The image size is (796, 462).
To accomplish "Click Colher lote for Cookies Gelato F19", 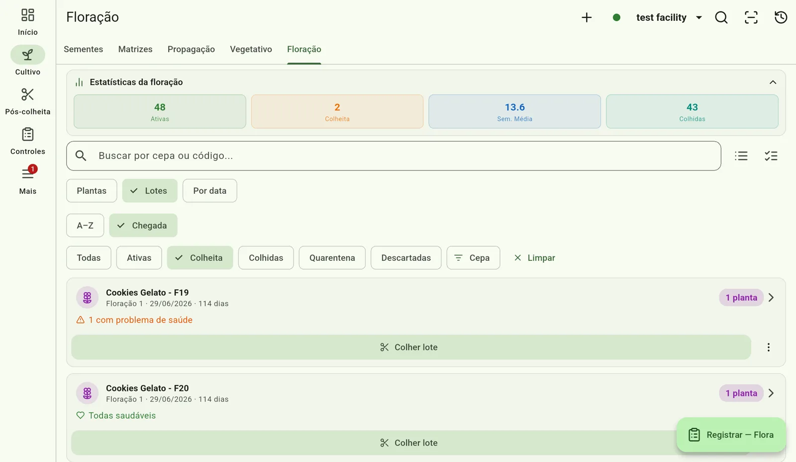I will (411, 347).
